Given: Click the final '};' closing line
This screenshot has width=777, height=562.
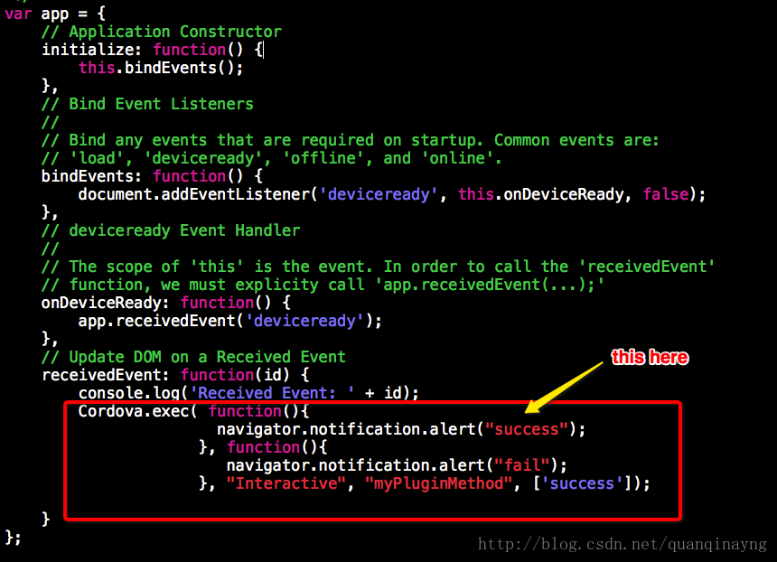Looking at the screenshot, I should click(x=14, y=538).
